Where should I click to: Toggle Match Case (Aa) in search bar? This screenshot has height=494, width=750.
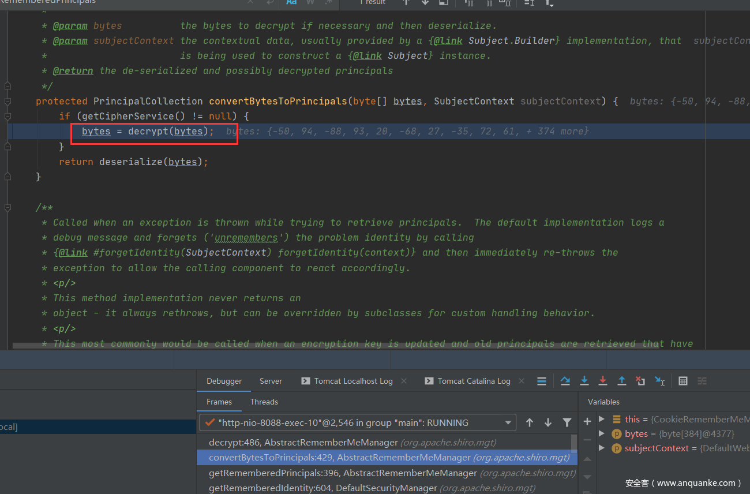292,2
